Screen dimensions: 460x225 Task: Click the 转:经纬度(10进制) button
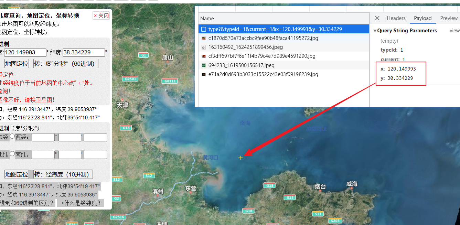point(63,174)
